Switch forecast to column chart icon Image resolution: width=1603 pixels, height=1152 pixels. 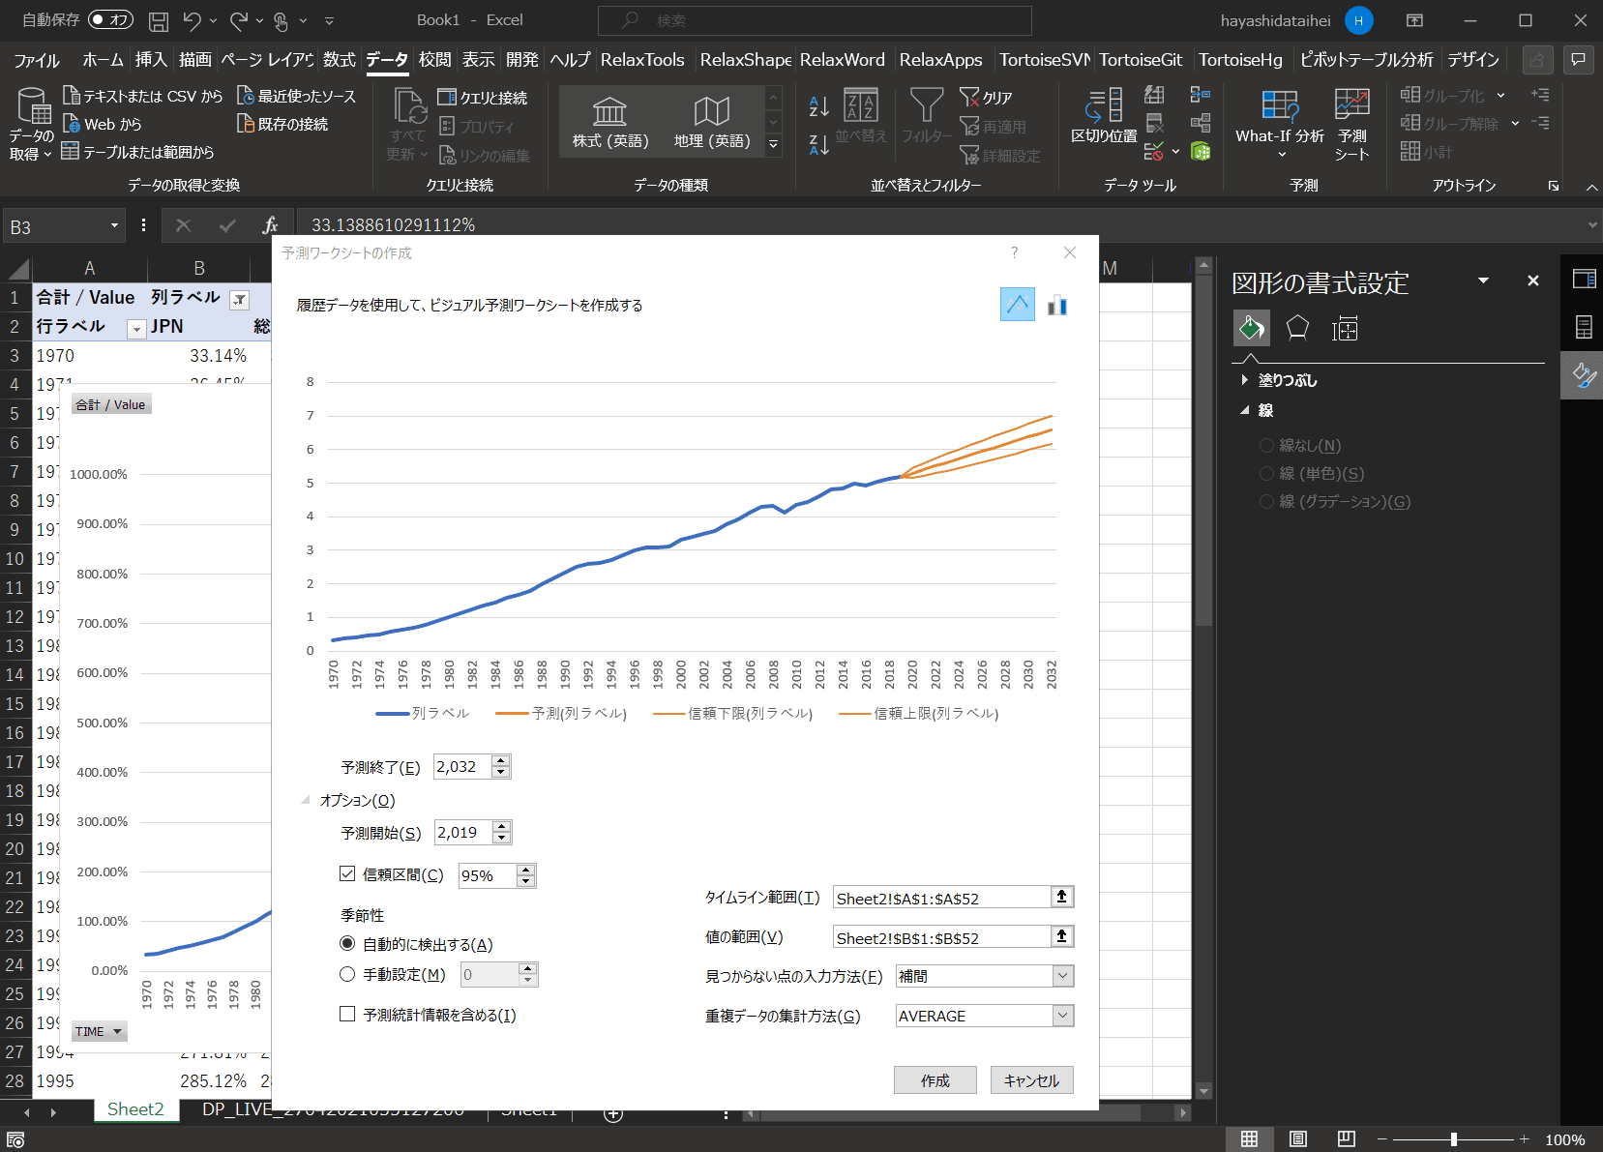pos(1057,305)
